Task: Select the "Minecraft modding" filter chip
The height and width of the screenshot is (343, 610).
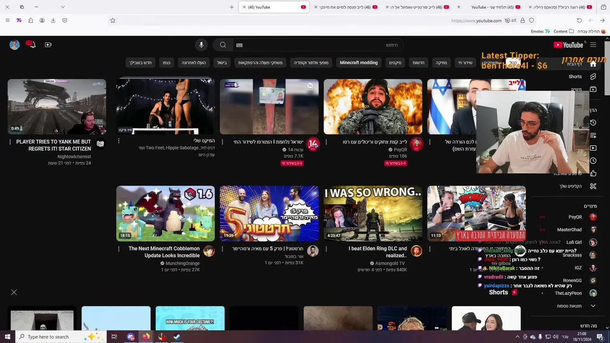Action: tap(358, 62)
